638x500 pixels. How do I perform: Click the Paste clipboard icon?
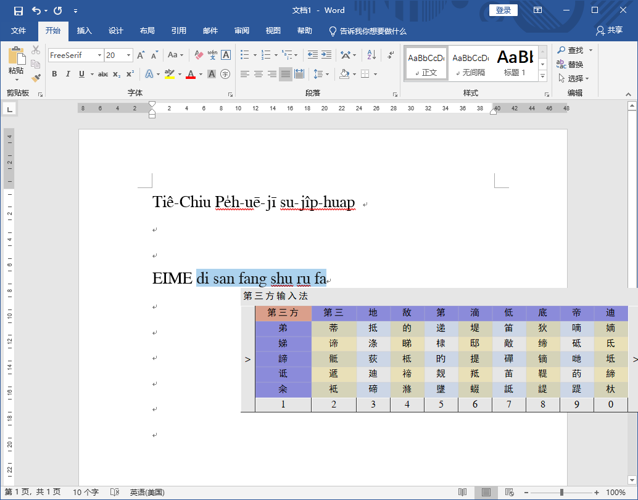pos(16,55)
